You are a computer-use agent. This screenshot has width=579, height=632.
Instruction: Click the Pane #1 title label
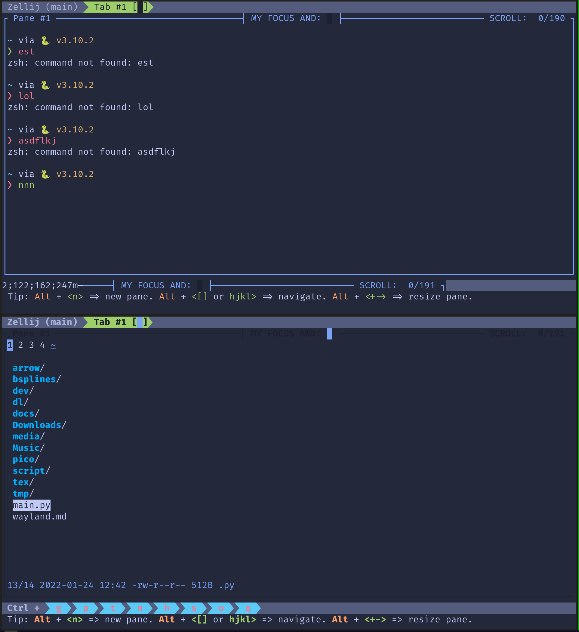point(31,18)
